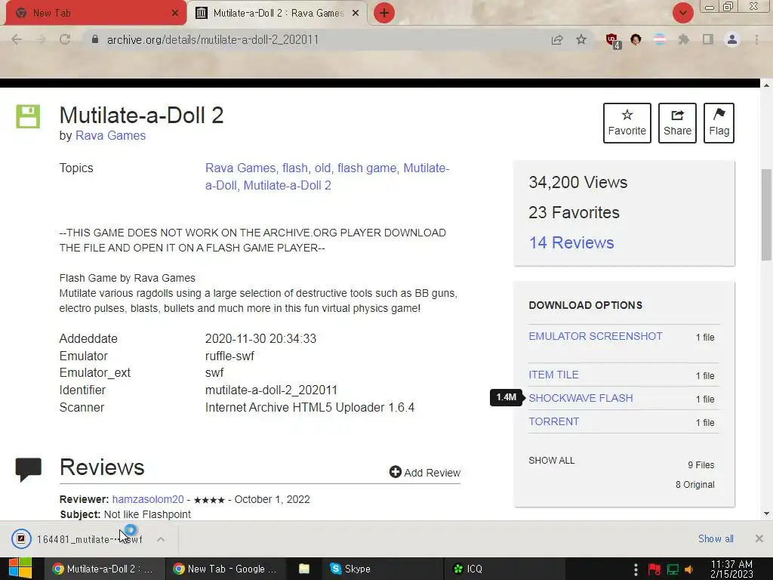
Task: Bookmark this page with the star icon
Action: coord(581,39)
